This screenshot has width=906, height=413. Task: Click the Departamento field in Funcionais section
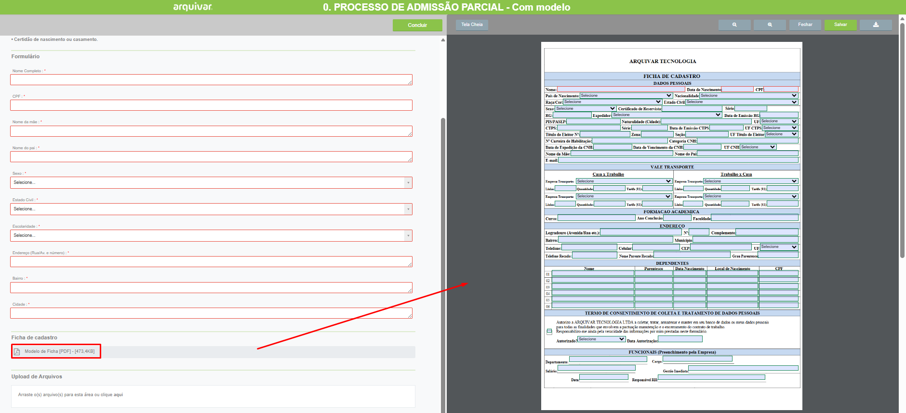coord(608,360)
